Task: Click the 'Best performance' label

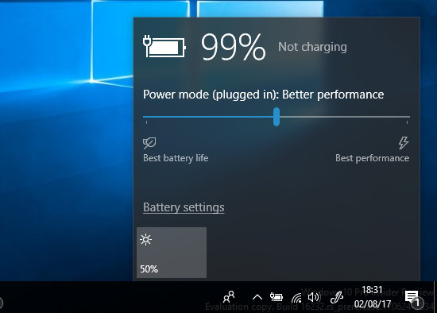Action: coord(372,158)
